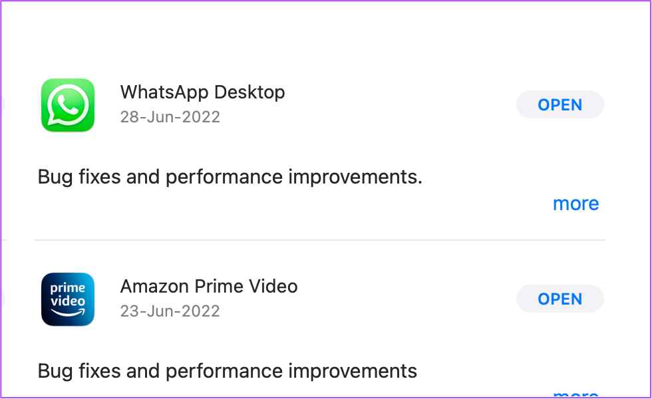Click the WhatsApp Desktop app icon
This screenshot has width=652, height=399.
(x=68, y=105)
